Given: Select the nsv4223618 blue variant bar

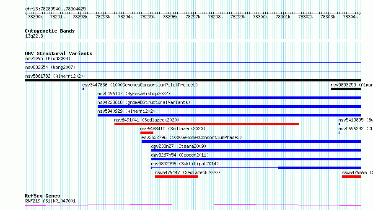Looking at the screenshot, I should pos(229,106).
